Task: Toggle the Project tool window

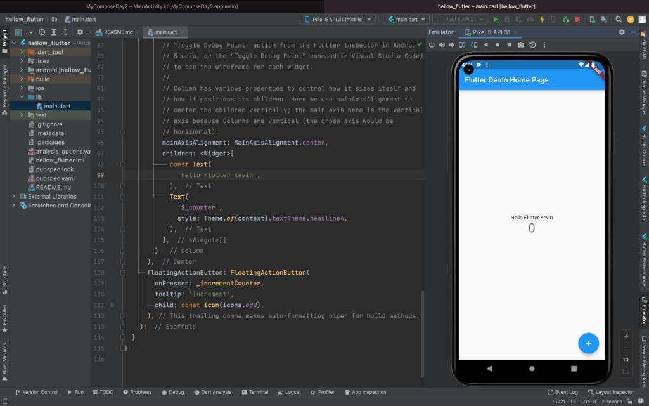Action: (x=4, y=41)
